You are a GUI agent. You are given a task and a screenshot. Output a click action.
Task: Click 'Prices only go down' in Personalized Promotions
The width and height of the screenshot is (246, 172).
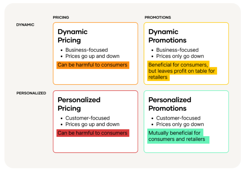coord(180,124)
